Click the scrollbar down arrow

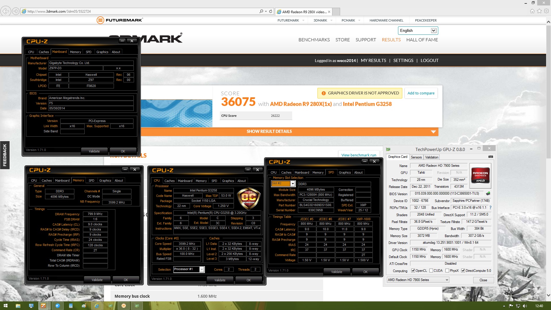548,295
